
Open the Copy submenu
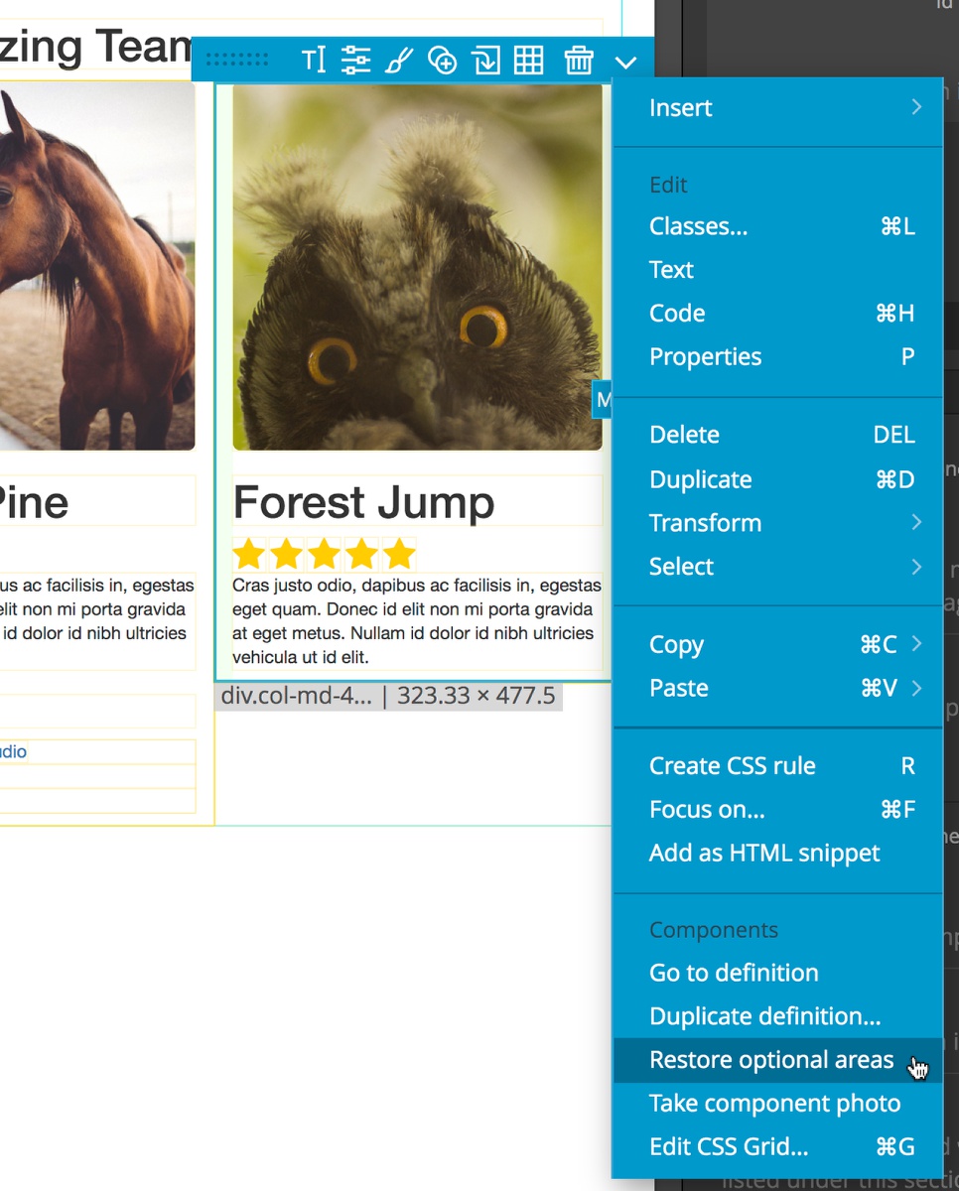coord(777,644)
